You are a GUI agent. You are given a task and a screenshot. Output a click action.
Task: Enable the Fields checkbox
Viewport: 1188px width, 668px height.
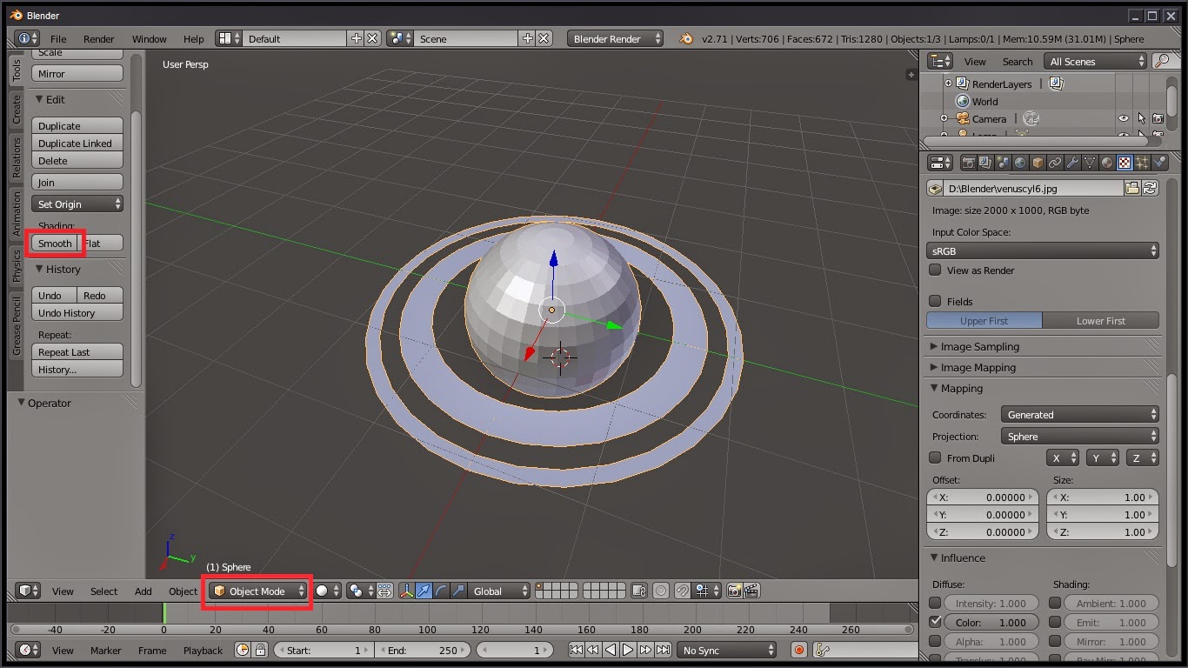coord(935,301)
